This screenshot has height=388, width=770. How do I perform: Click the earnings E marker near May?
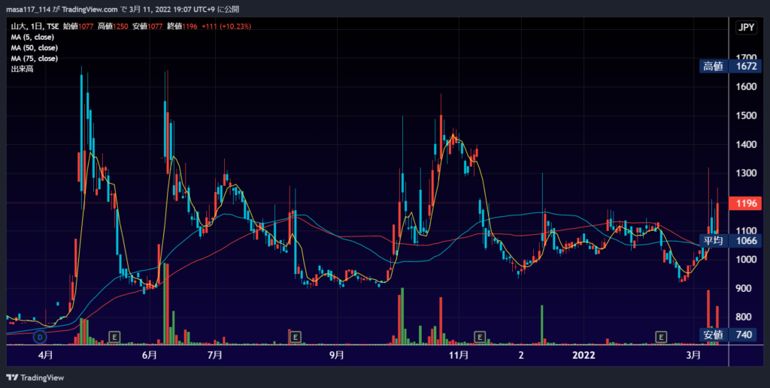coord(114,336)
